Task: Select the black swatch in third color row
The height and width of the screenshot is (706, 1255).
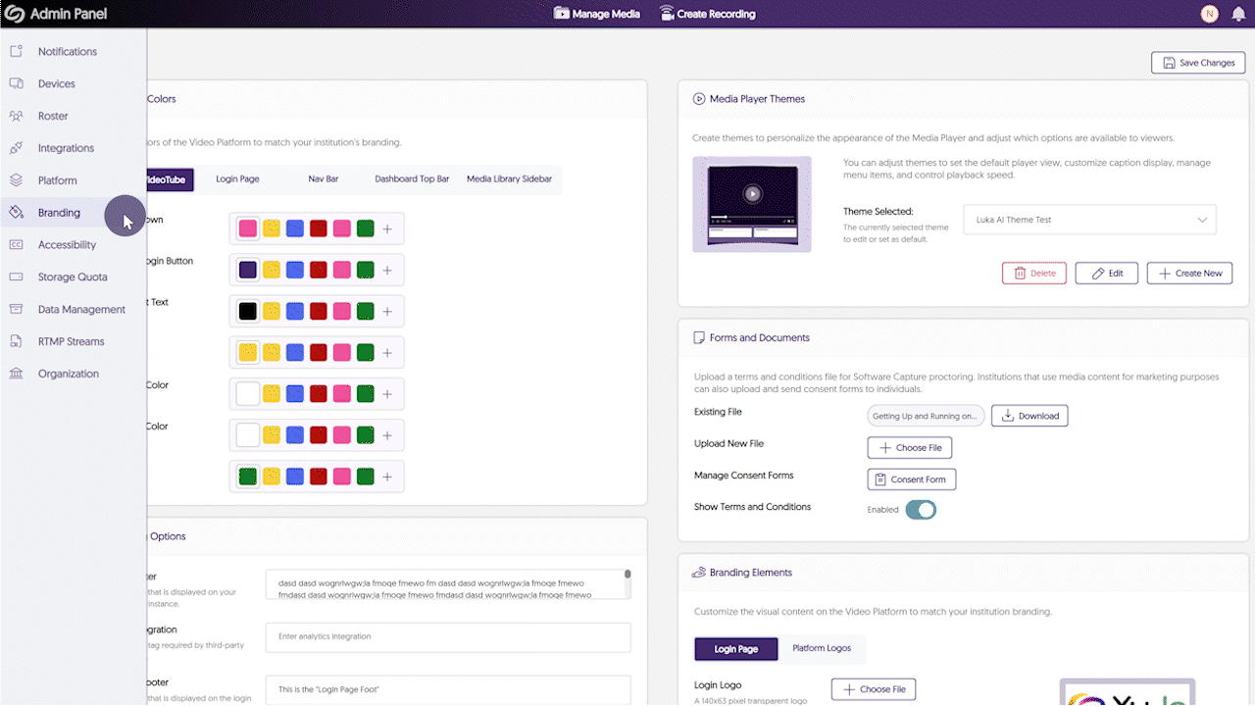Action: tap(248, 311)
